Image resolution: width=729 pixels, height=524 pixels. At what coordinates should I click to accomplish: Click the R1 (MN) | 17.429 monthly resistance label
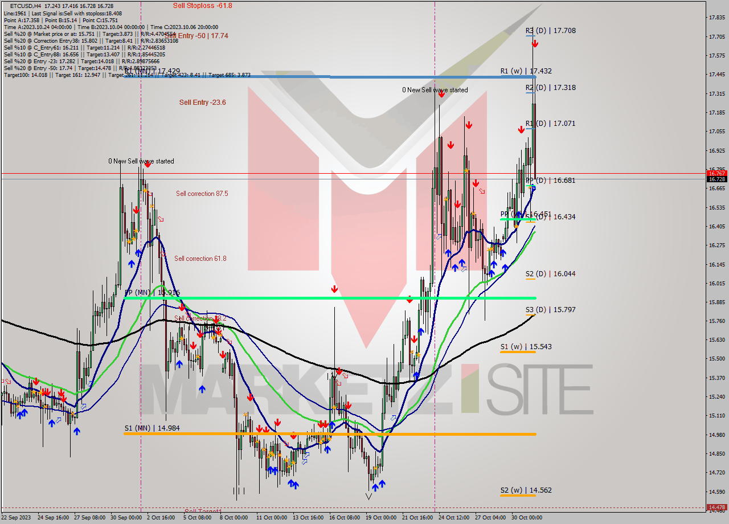152,71
